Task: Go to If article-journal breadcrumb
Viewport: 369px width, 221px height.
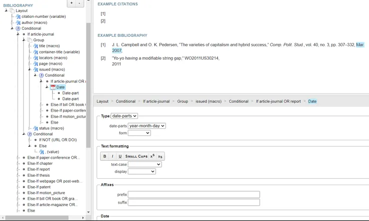Action: point(156,101)
